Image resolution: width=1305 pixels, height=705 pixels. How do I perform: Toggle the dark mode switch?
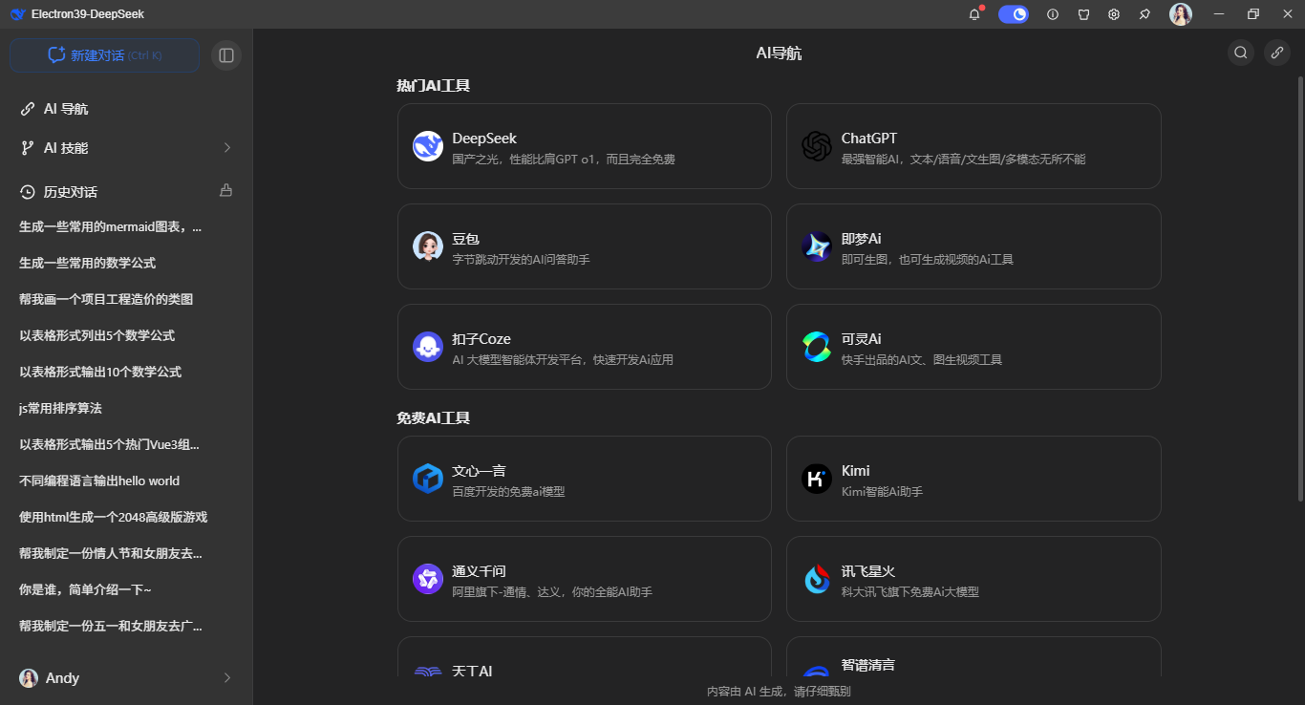pos(1013,13)
